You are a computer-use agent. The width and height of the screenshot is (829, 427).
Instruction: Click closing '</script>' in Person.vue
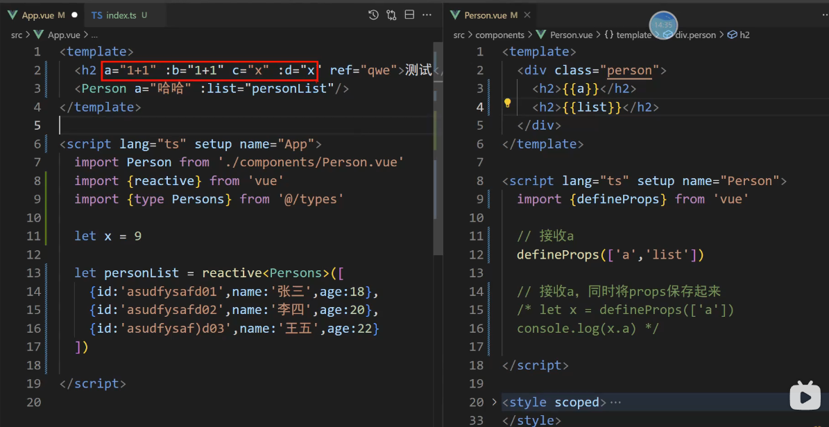pos(536,365)
